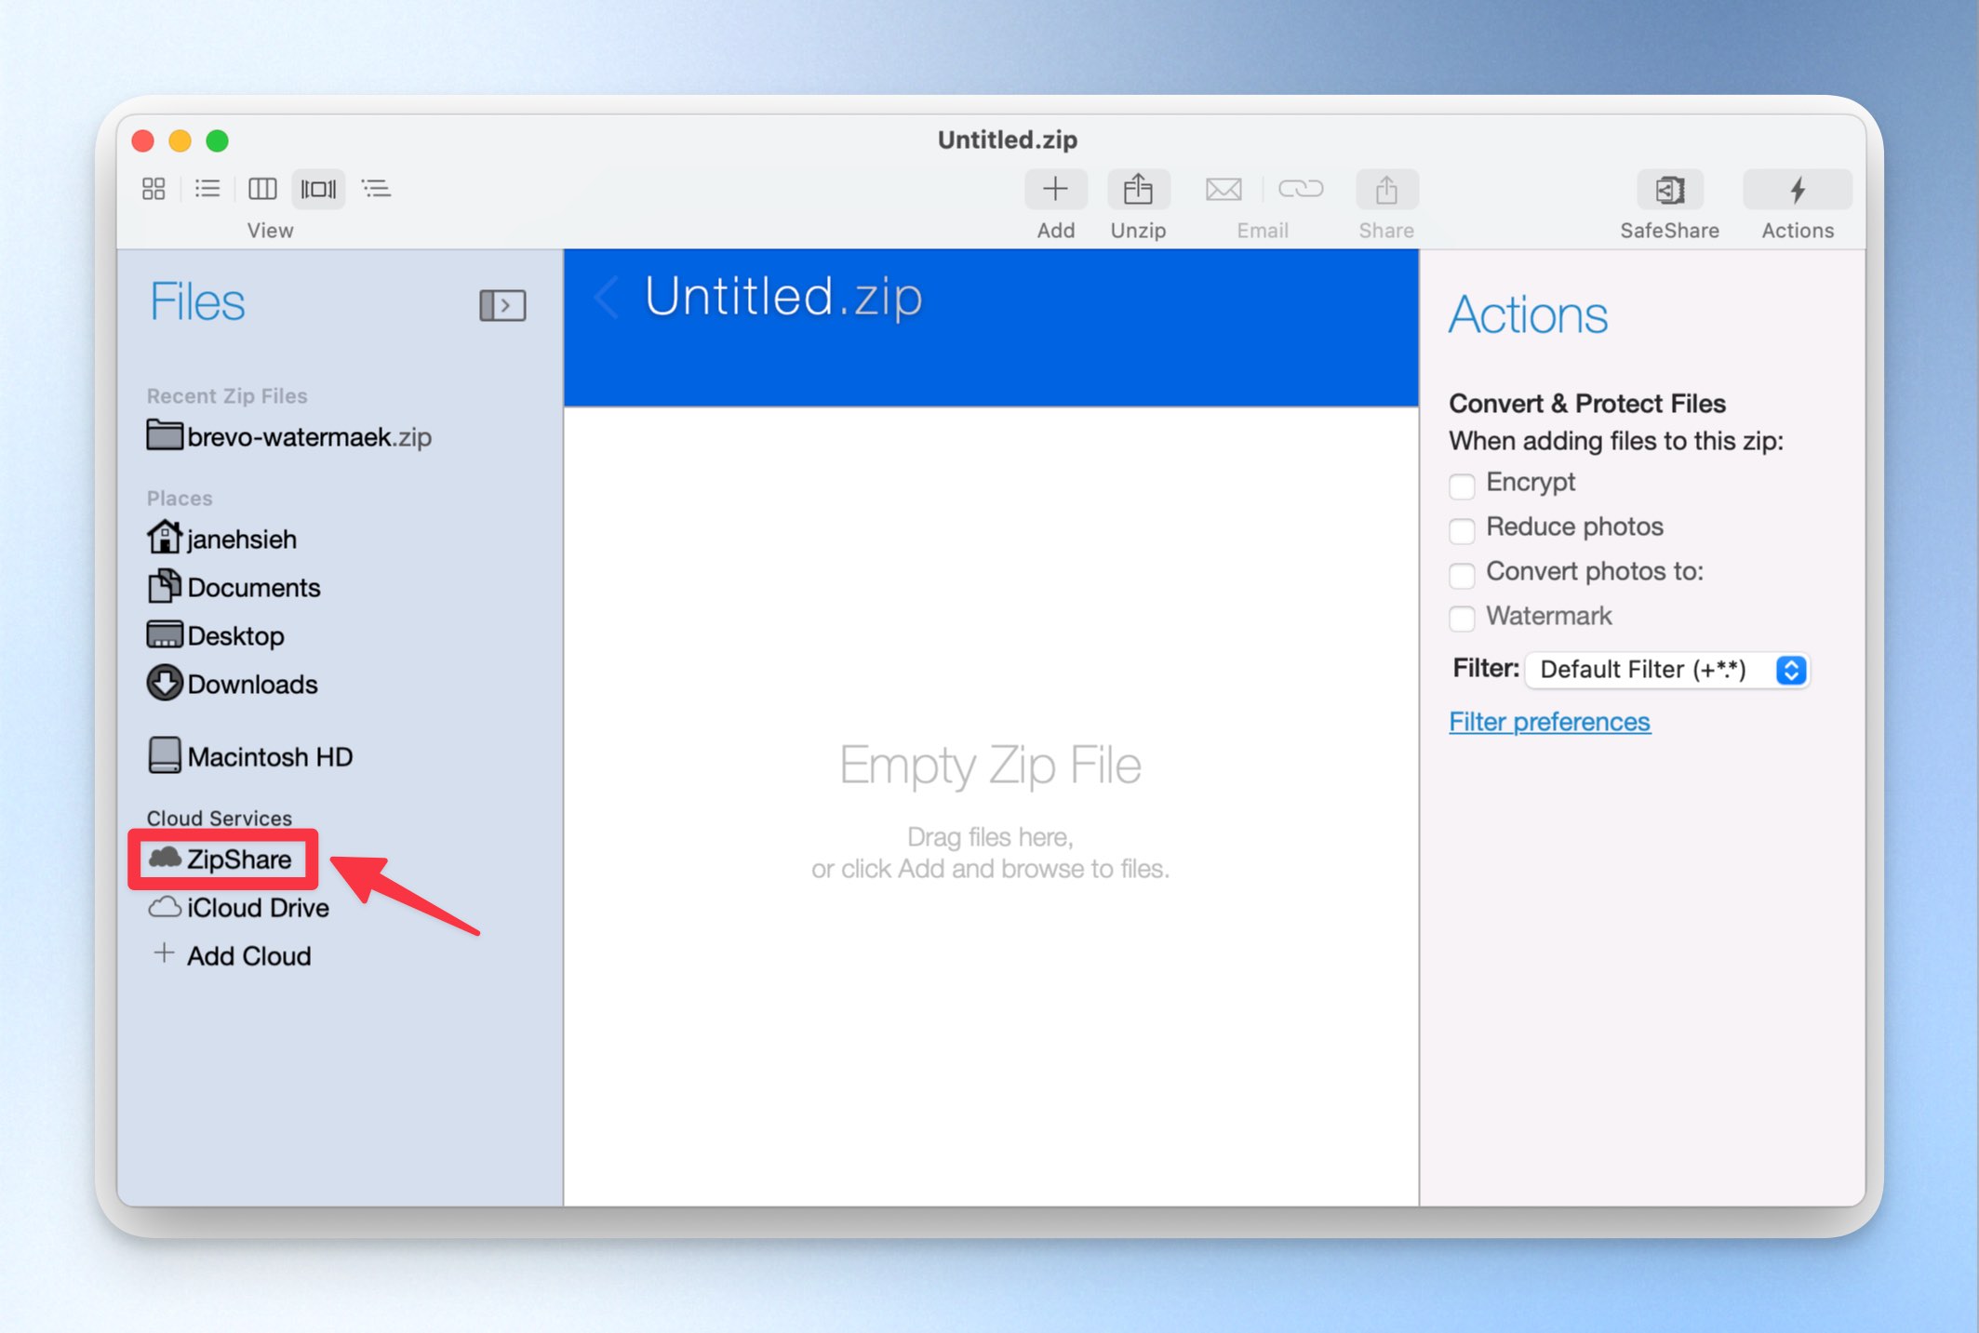Click the link chain icon
This screenshot has width=1979, height=1333.
[x=1300, y=190]
